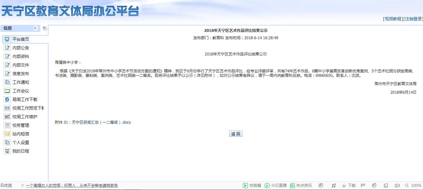Click the 局周工作下载 globe icon
Image resolution: width=423 pixels, height=190 pixels.
click(x=7, y=99)
